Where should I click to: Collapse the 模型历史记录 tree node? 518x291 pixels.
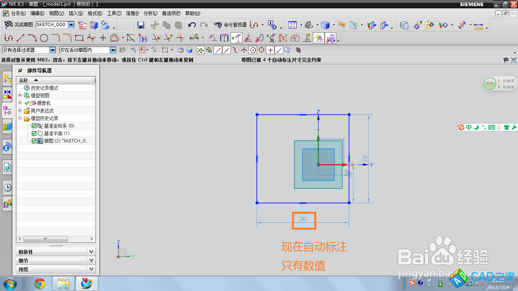[20, 118]
